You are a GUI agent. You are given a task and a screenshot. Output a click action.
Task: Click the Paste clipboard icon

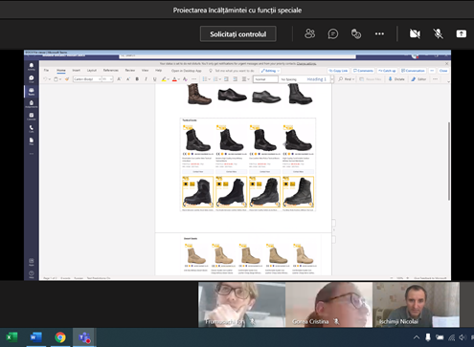coord(56,79)
